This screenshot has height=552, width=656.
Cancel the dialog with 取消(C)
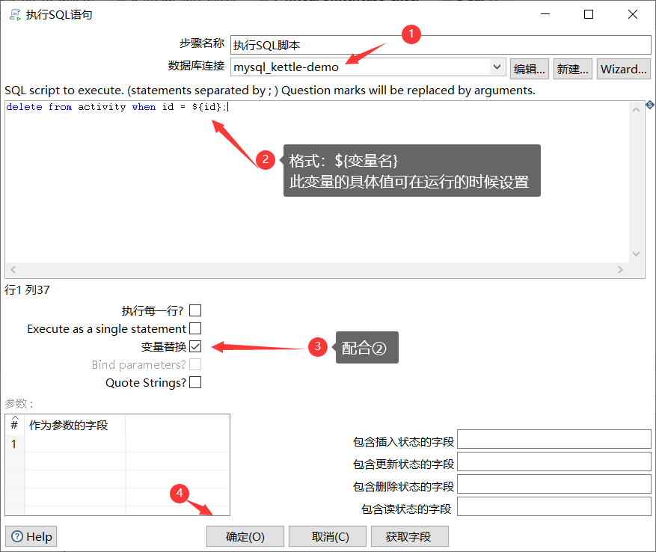pyautogui.click(x=327, y=536)
